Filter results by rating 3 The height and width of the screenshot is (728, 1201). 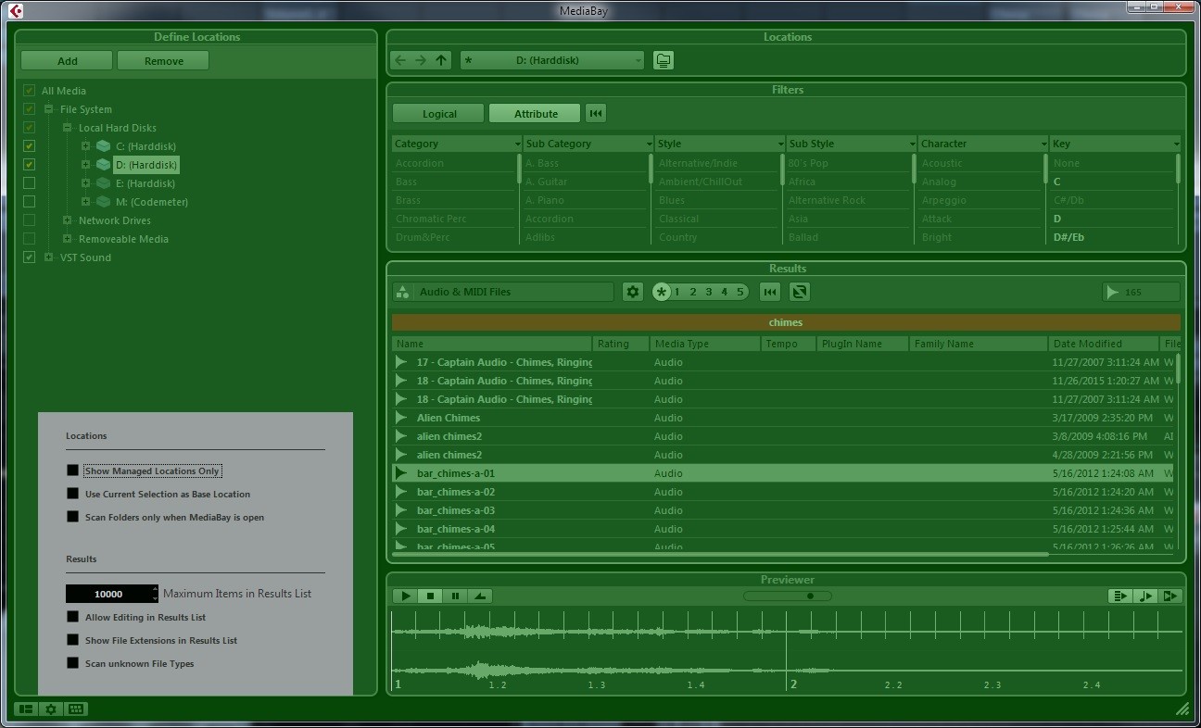709,292
